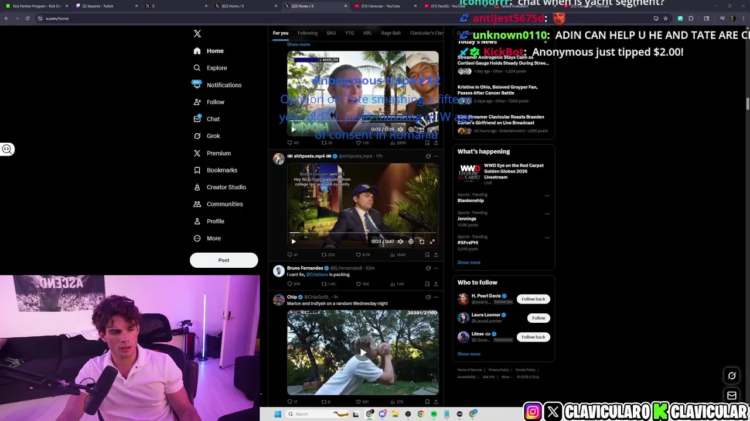Open the @Cristiano mention link
The height and width of the screenshot is (421, 750).
click(317, 275)
